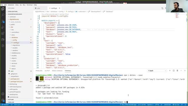Open .gitignore in the explorer
This screenshot has width=188, height=106.
(20, 74)
